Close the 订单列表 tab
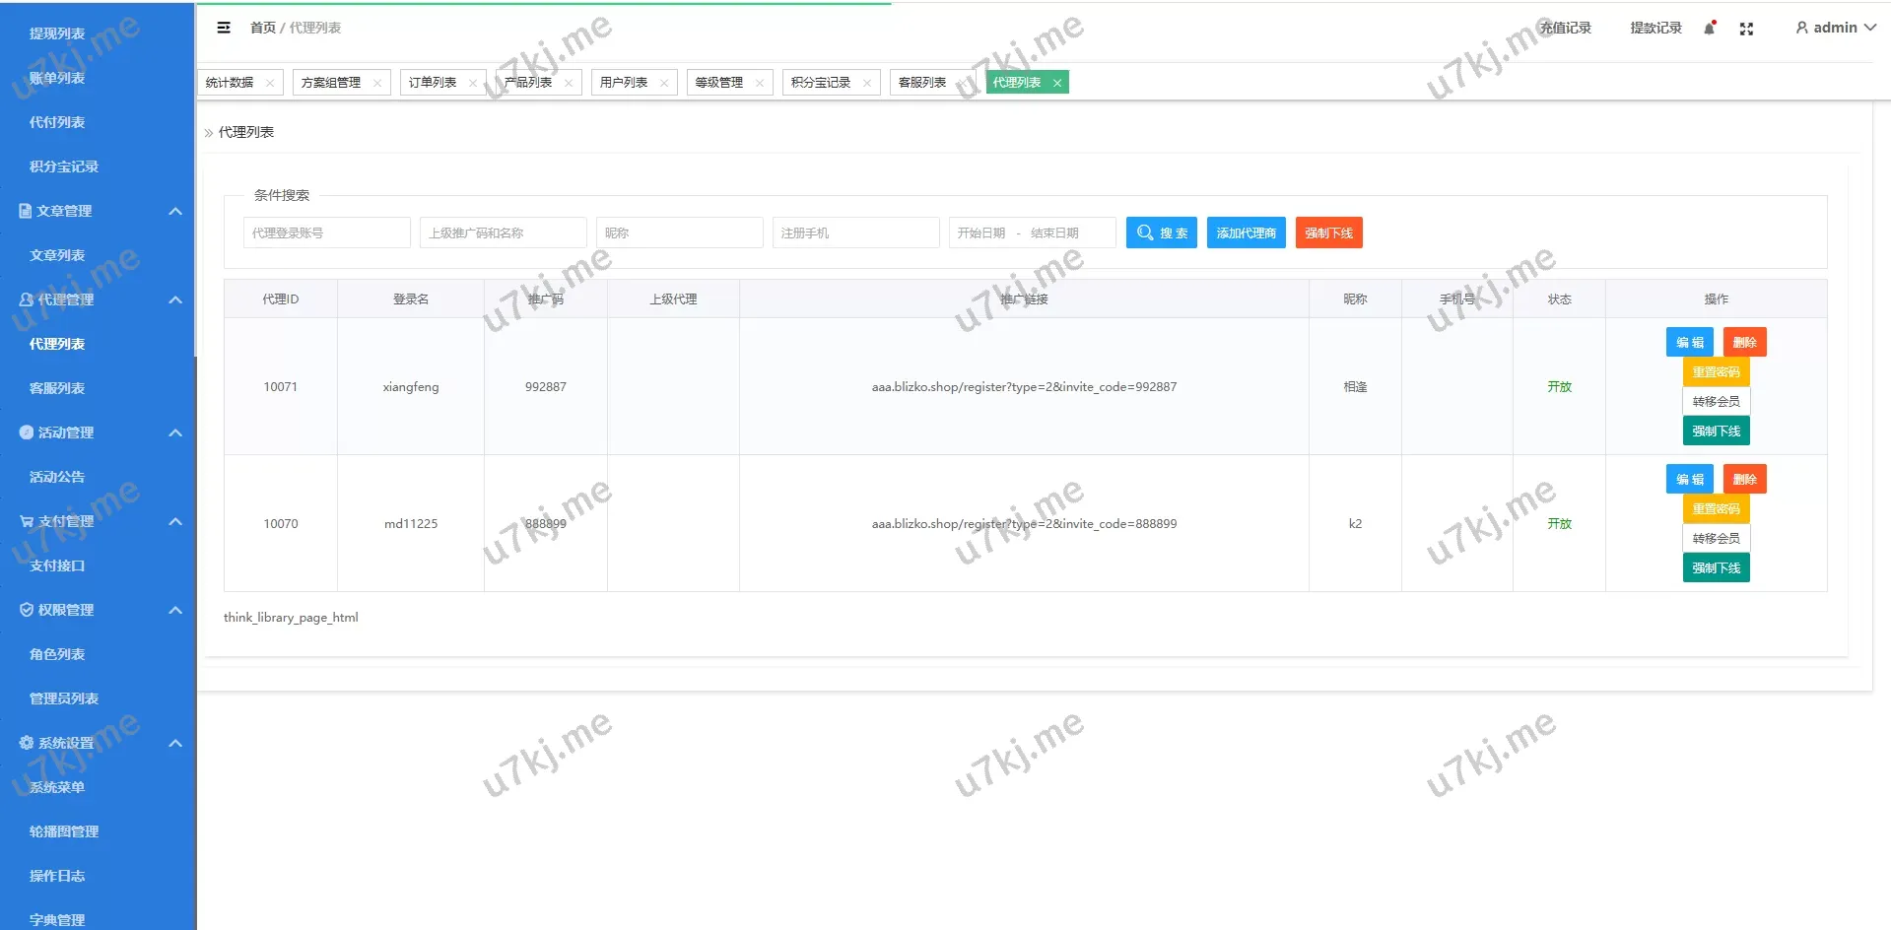Screen dimensions: 1891x930 click(473, 83)
